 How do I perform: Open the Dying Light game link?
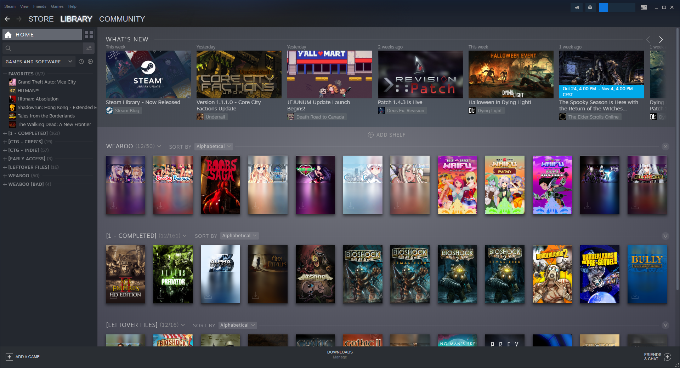pyautogui.click(x=486, y=110)
